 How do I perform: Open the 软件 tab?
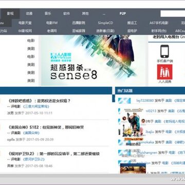pos(66,13)
